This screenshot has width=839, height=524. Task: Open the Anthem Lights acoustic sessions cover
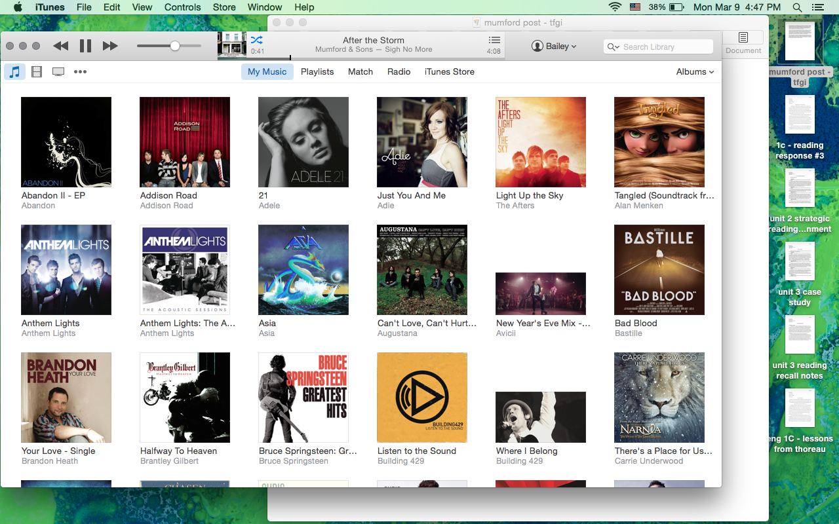185,270
